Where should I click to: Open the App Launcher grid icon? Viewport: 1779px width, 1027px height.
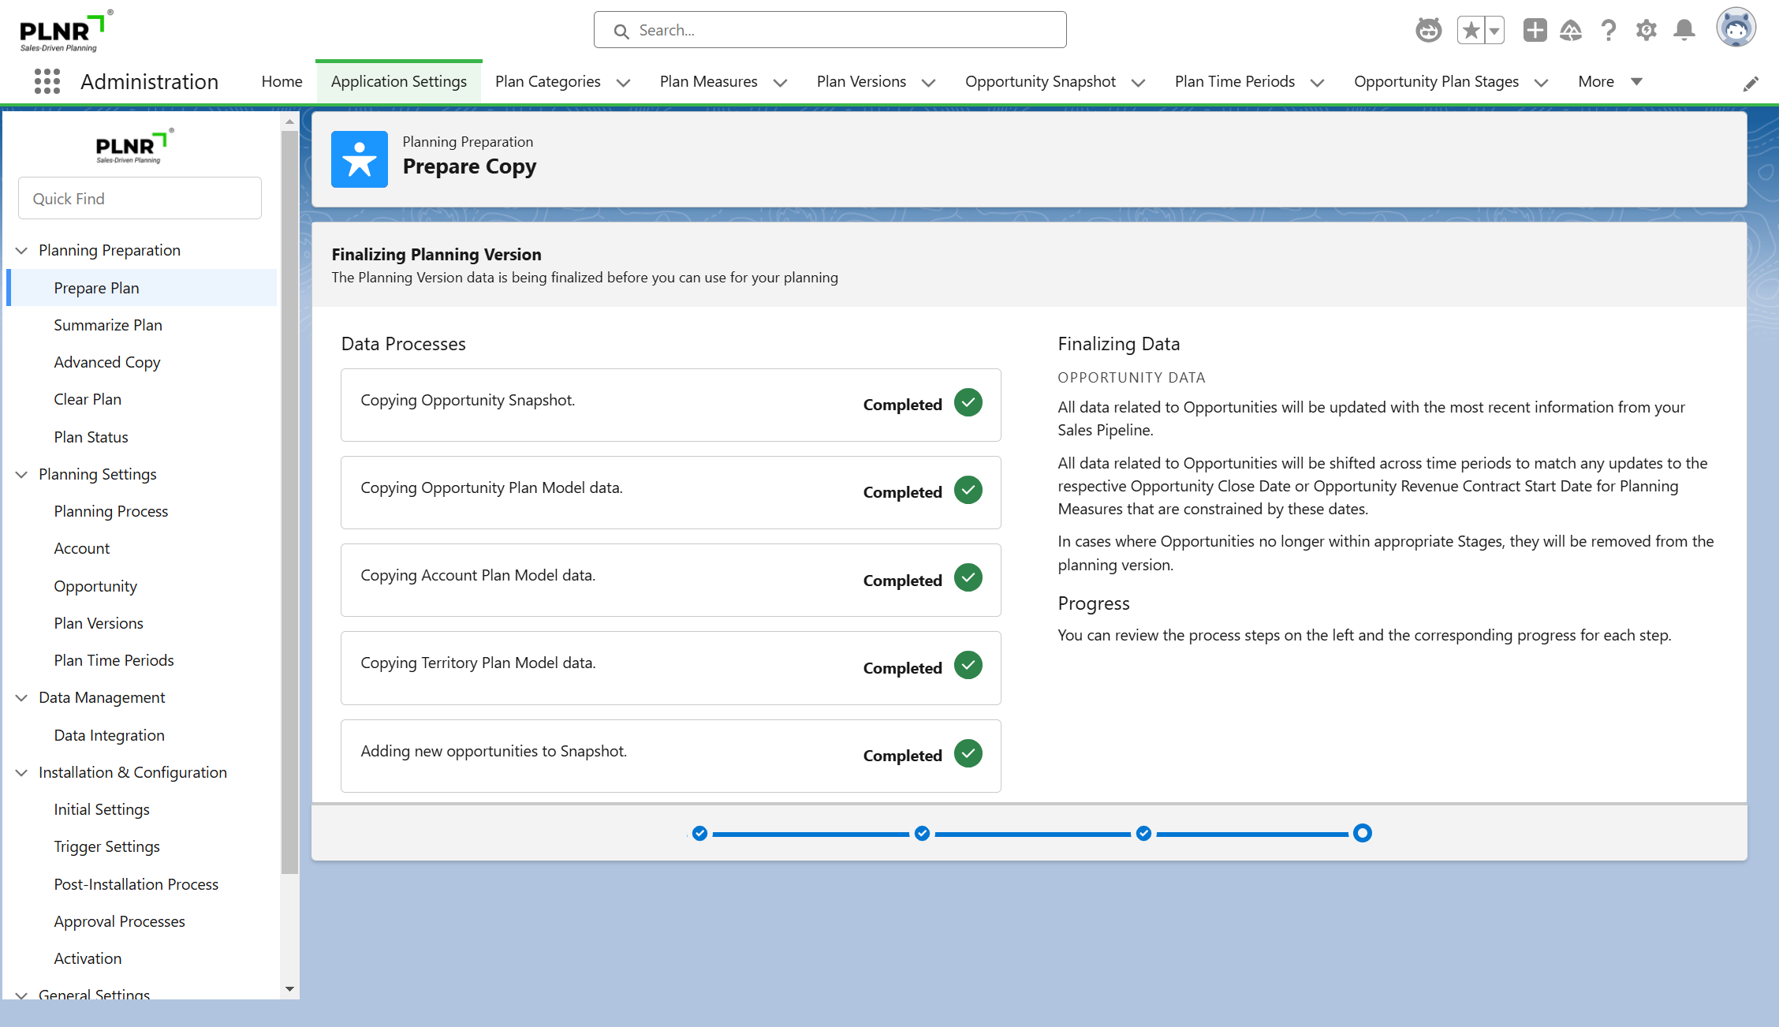point(47,81)
